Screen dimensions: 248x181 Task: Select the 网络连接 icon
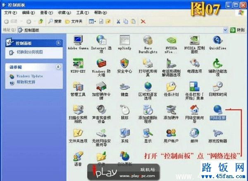pos(218,110)
